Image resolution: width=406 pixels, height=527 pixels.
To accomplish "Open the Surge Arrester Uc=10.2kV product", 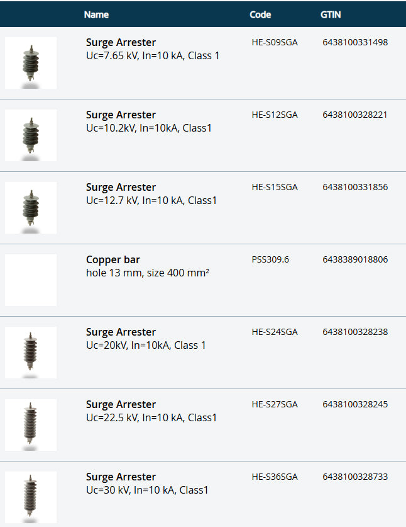I will point(121,115).
